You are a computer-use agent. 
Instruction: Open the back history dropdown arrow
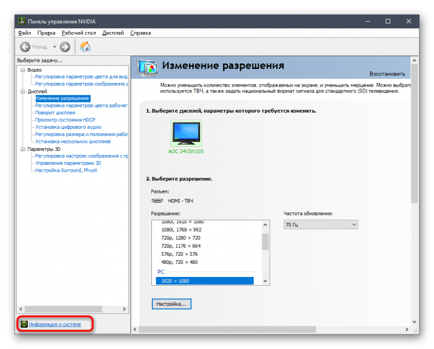(x=55, y=47)
